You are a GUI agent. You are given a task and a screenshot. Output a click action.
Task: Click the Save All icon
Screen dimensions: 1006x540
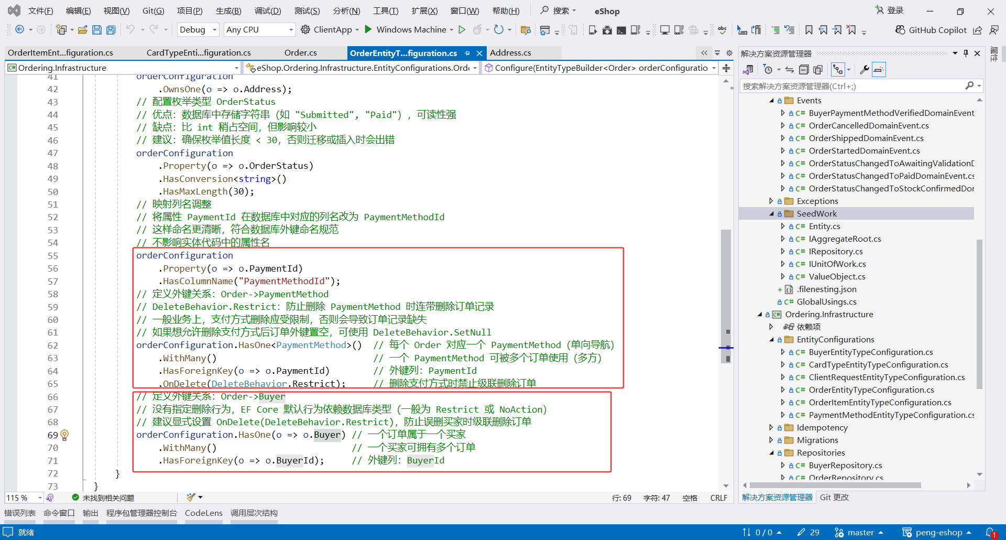pos(111,30)
